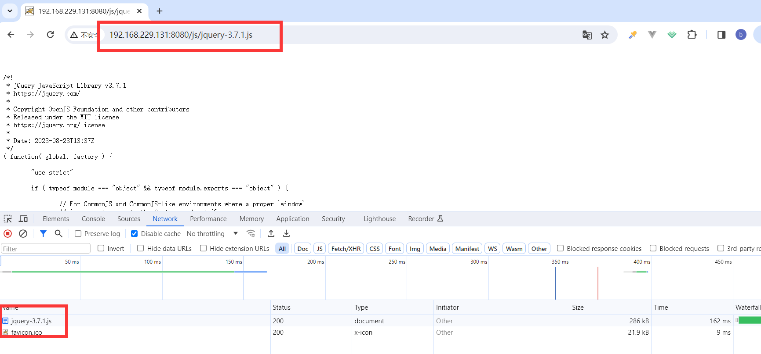This screenshot has height=354, width=761.
Task: Open network conditions wifi icon
Action: click(251, 233)
